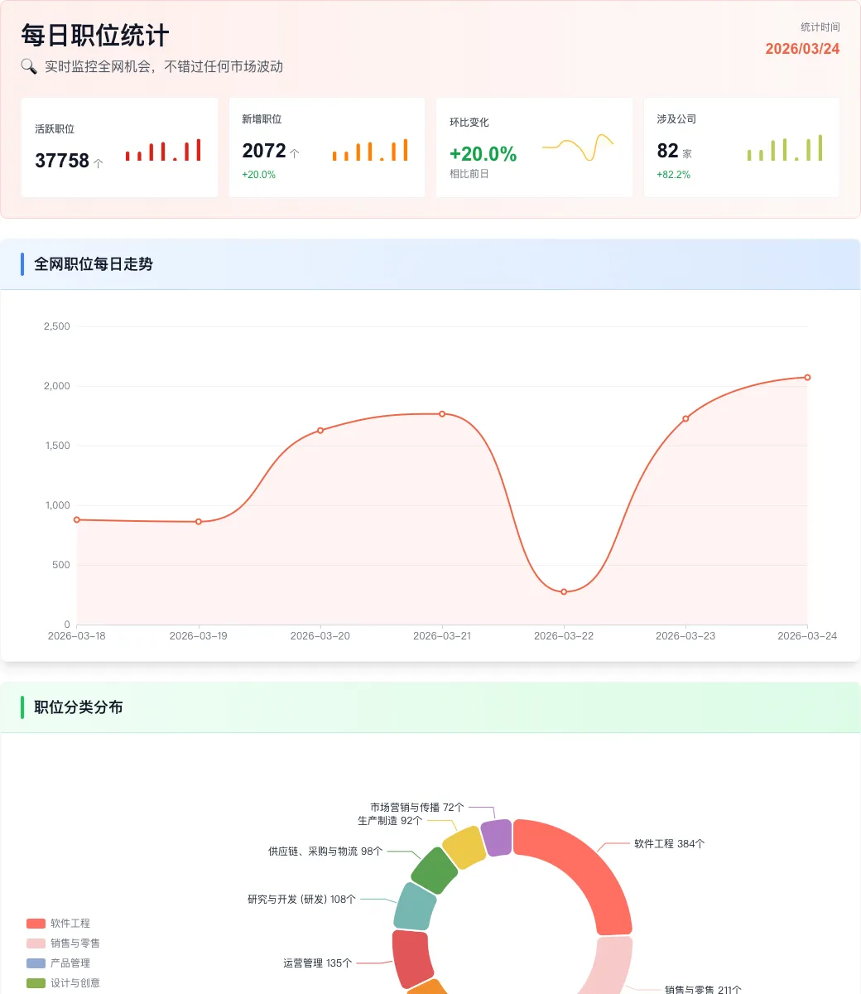
Task: Toggle the 软件工程 legend item
Action: (58, 924)
